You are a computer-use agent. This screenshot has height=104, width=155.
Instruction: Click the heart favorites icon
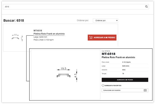point(103,86)
